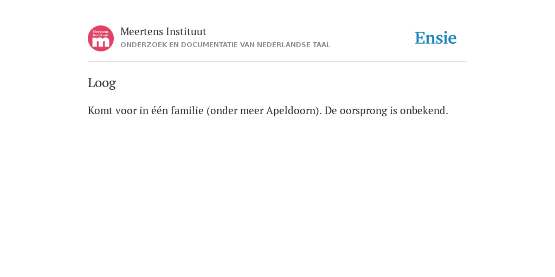Click the word 'Komt' starting the paragraph
Viewport: 555px width, 277px height.
(x=99, y=110)
